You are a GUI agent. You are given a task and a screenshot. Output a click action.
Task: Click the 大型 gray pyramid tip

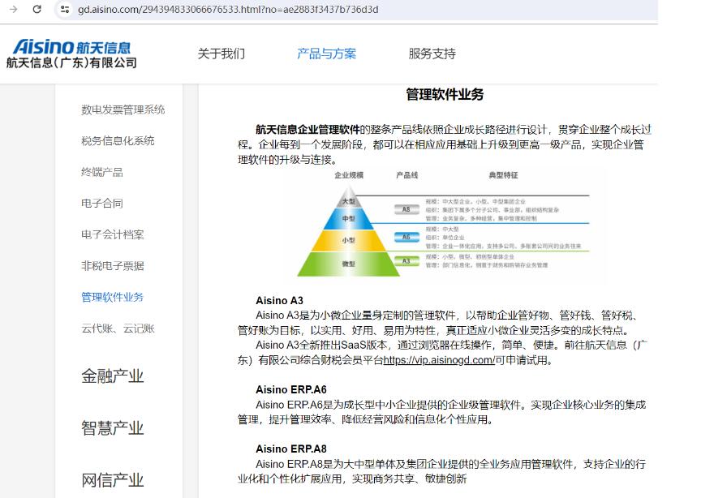(x=349, y=201)
